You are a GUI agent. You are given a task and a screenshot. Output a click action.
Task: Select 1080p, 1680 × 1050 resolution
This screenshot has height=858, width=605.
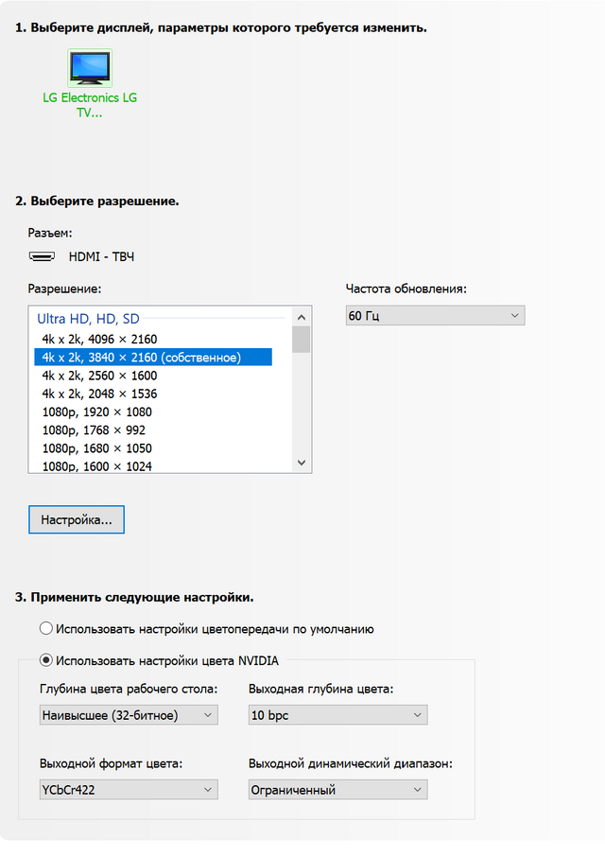point(96,448)
